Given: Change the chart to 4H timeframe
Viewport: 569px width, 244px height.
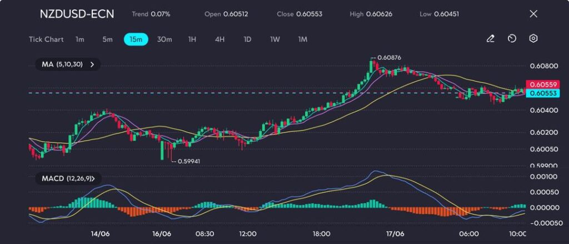Looking at the screenshot, I should (x=219, y=39).
